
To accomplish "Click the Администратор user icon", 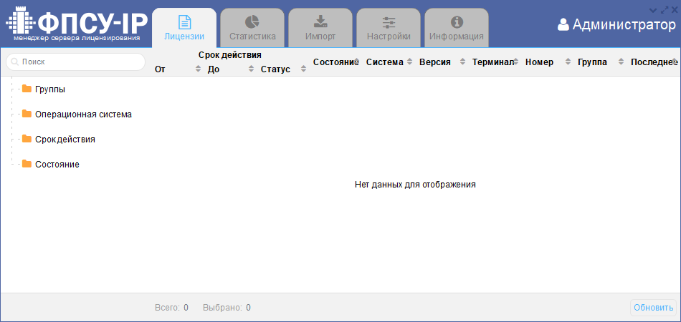I will point(563,25).
